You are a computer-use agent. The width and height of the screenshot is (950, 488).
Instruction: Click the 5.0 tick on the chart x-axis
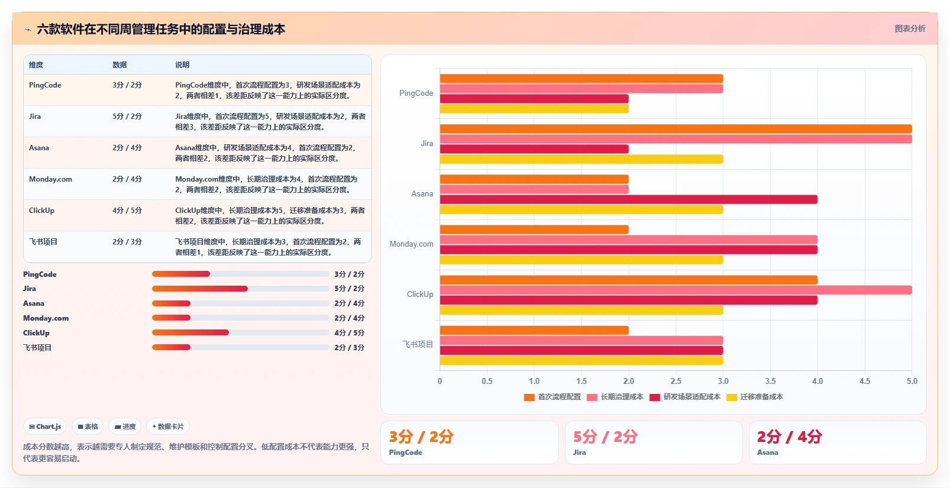coord(912,382)
